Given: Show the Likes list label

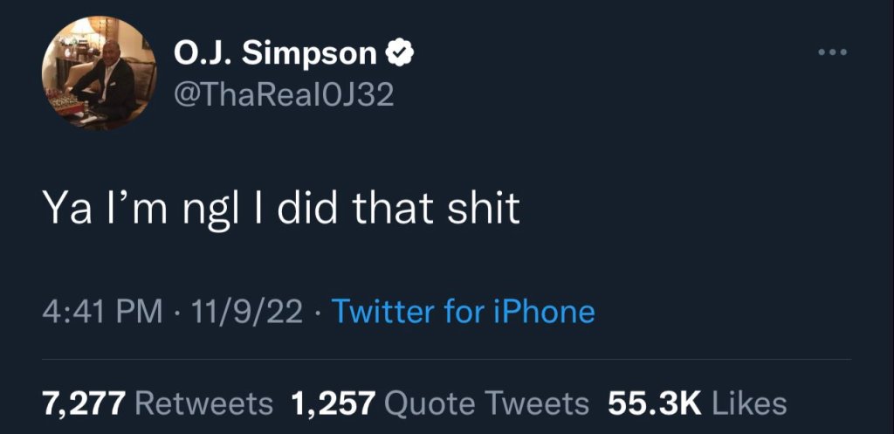Looking at the screenshot, I should tap(750, 403).
